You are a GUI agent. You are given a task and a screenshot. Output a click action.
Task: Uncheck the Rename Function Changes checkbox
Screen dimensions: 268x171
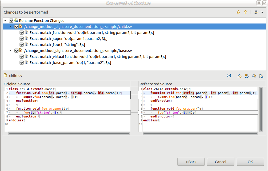click(x=11, y=20)
